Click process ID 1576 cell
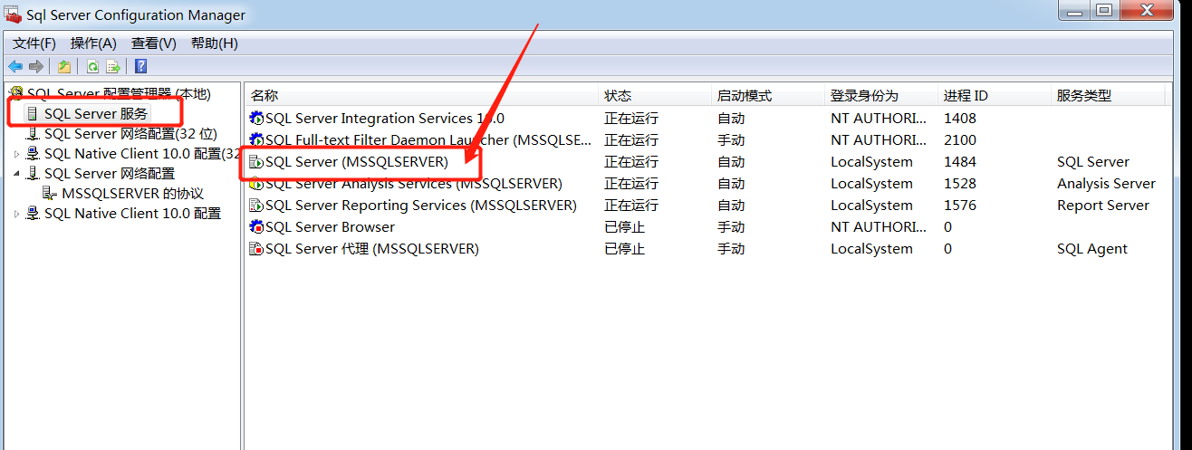The height and width of the screenshot is (450, 1192). [960, 206]
